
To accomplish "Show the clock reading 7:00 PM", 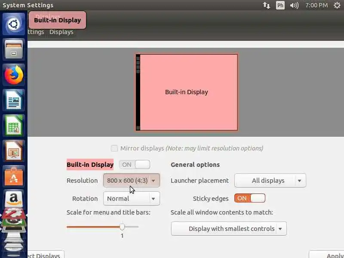I will (316, 5).
